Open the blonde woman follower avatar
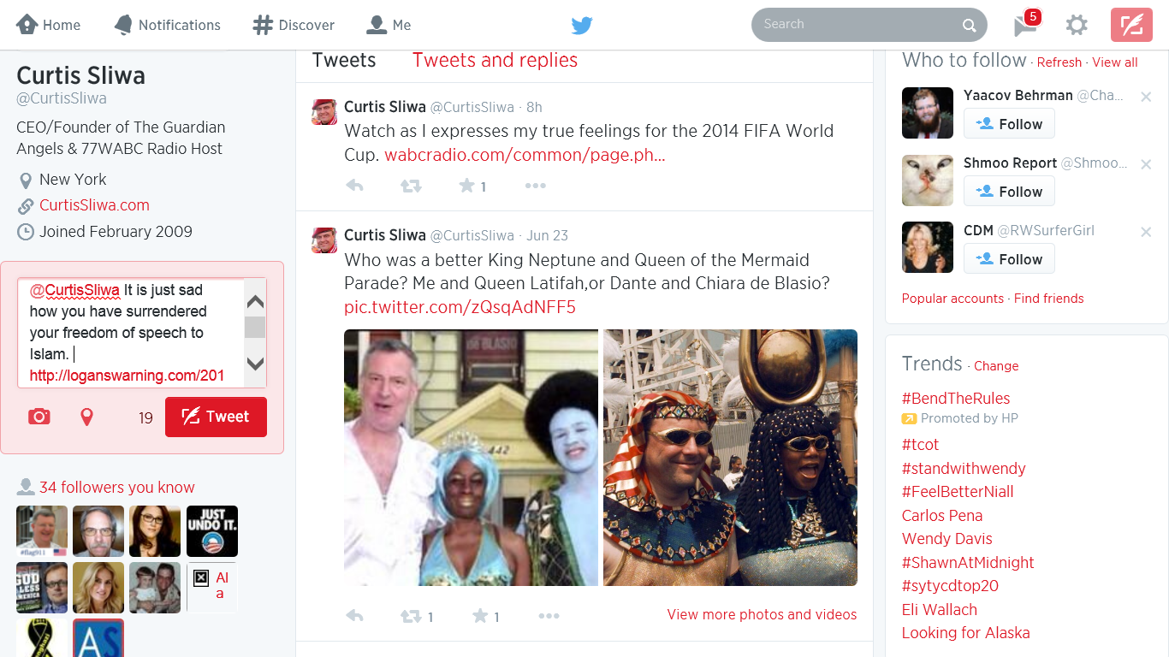Image resolution: width=1169 pixels, height=657 pixels. [98, 588]
